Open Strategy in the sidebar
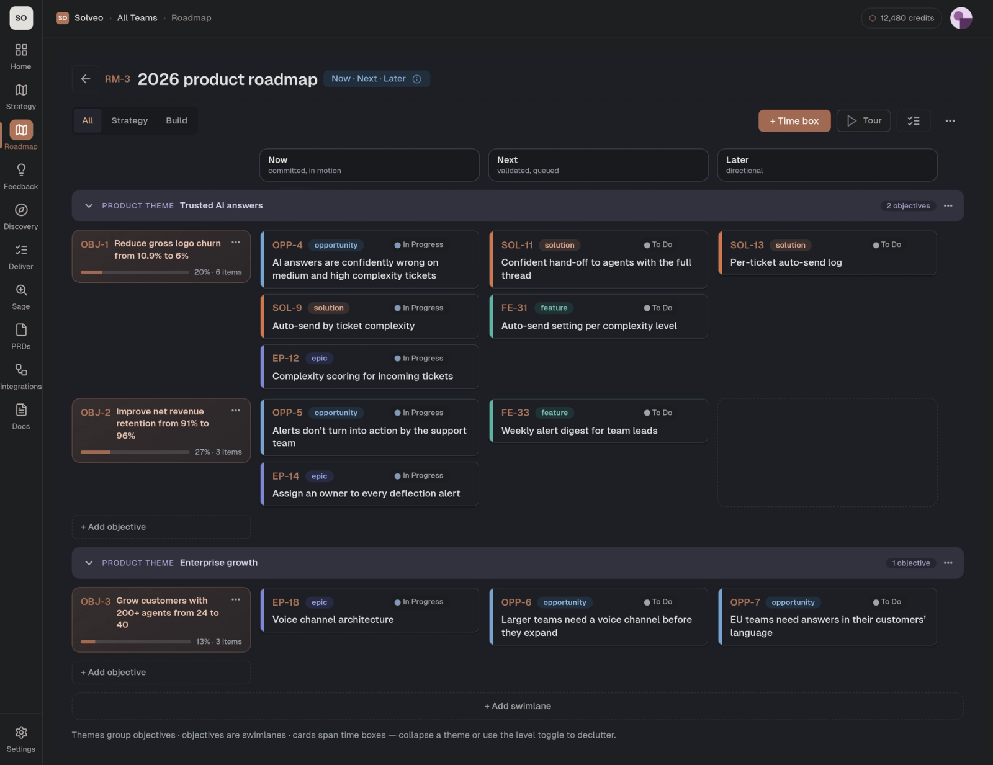 click(21, 97)
